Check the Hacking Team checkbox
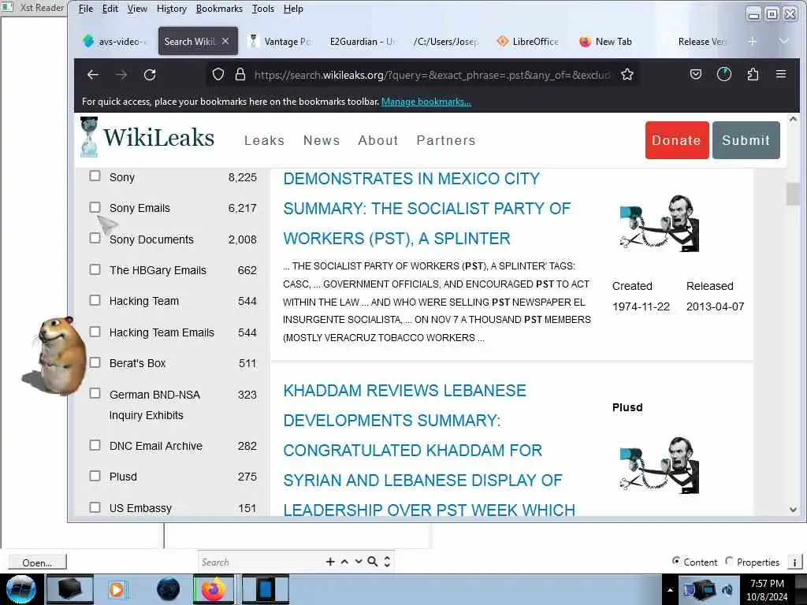Viewport: 807px width, 605px height. pos(95,300)
